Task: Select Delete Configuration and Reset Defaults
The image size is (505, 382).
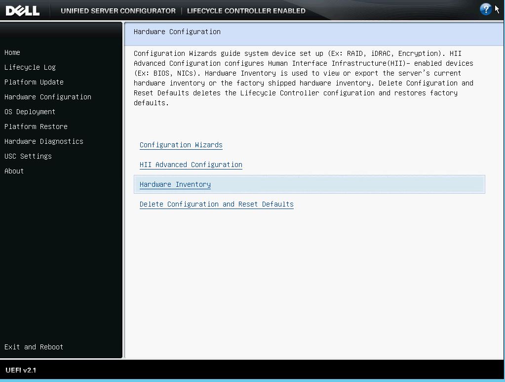Action: click(216, 204)
